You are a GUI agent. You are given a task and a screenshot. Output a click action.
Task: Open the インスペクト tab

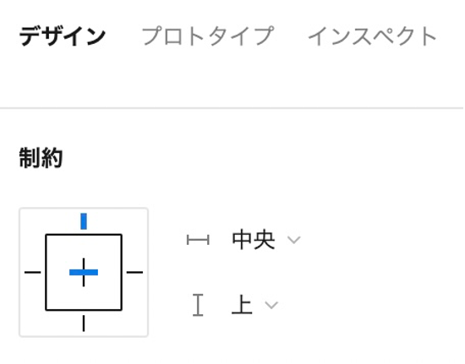point(372,36)
